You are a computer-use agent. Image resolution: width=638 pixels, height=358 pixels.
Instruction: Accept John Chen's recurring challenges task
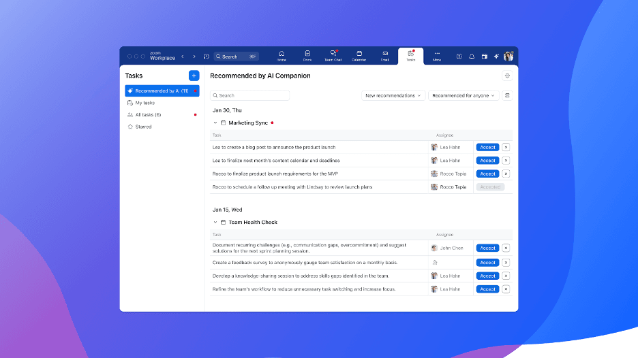[487, 248]
